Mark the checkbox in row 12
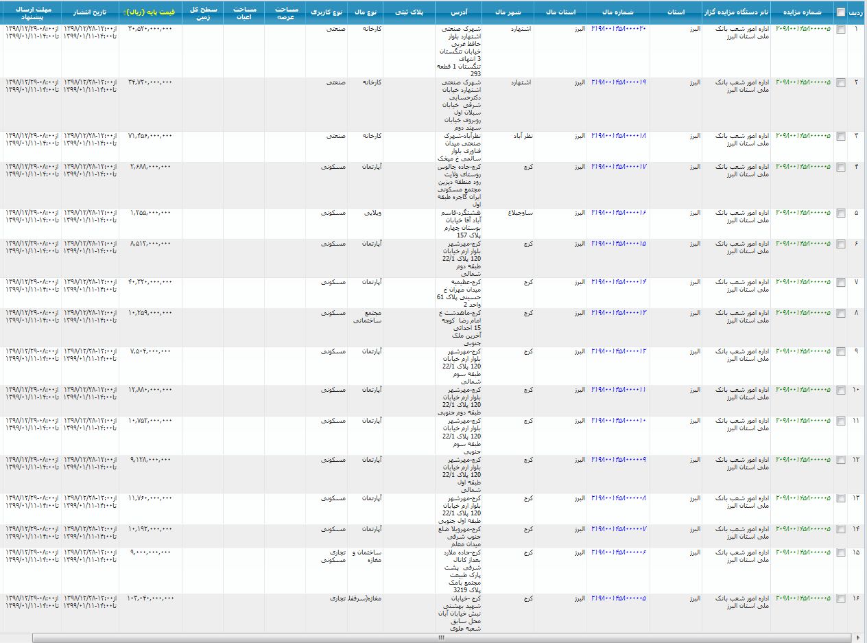The image size is (867, 643). click(841, 460)
